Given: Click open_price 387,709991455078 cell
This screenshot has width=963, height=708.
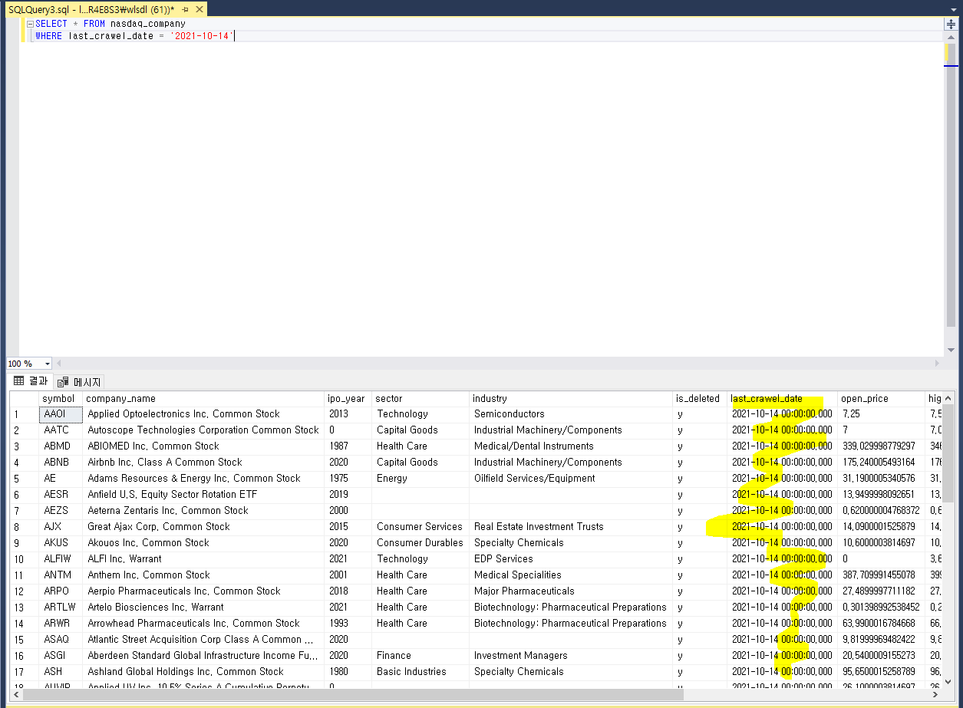Looking at the screenshot, I should point(881,575).
